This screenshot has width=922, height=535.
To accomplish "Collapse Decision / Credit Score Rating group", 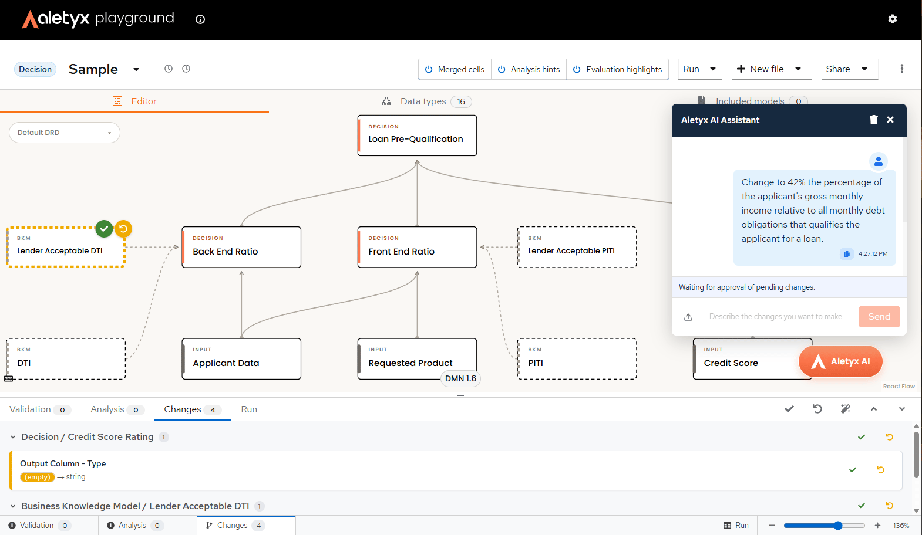I will pyautogui.click(x=13, y=437).
